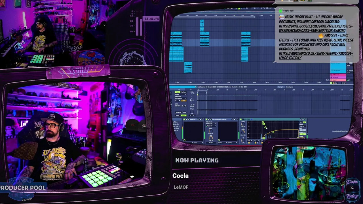Viewport: 363px width, 204px height.
Task: Click the -18.4 LUFS meter readout
Action: click(x=151, y=19)
